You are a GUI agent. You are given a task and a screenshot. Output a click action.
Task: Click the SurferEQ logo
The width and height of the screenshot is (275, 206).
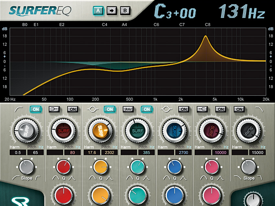[x=40, y=11]
